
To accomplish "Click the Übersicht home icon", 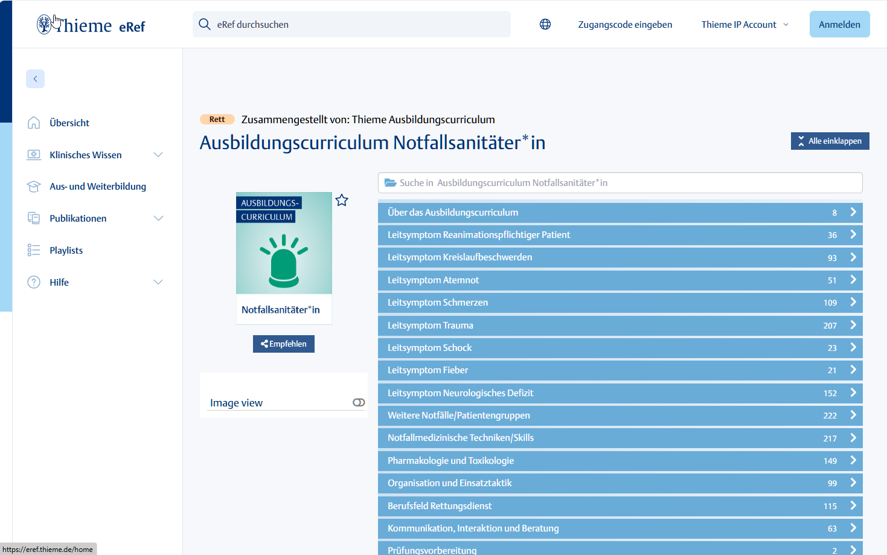I will click(x=34, y=123).
